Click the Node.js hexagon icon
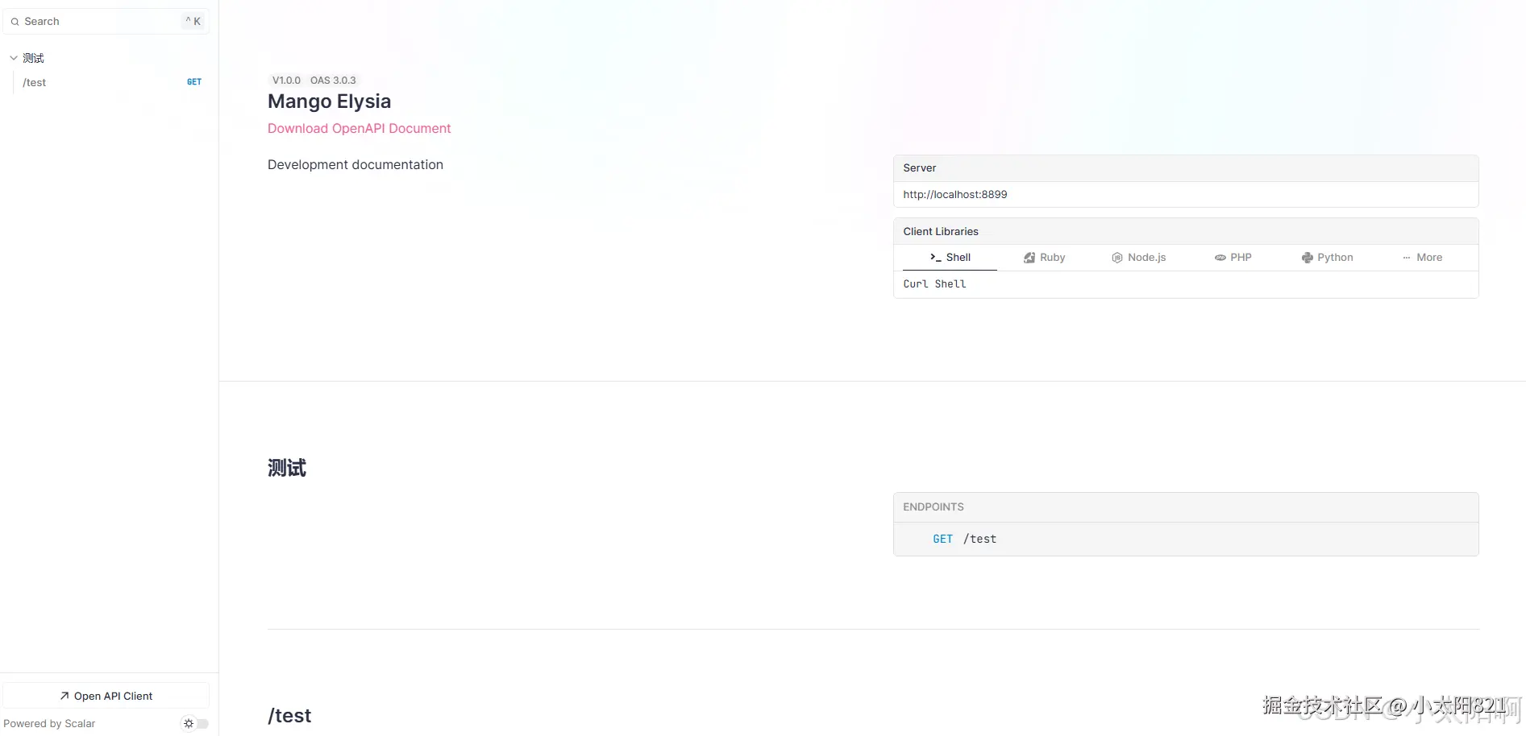This screenshot has width=1526, height=736. 1117,258
